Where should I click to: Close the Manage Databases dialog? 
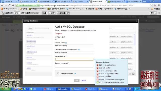pyautogui.click(x=136, y=21)
